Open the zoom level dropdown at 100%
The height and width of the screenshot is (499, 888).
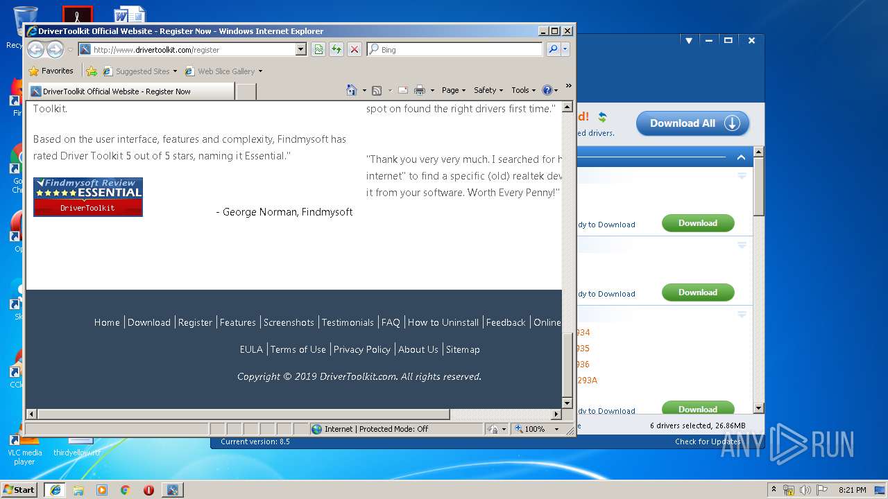556,429
